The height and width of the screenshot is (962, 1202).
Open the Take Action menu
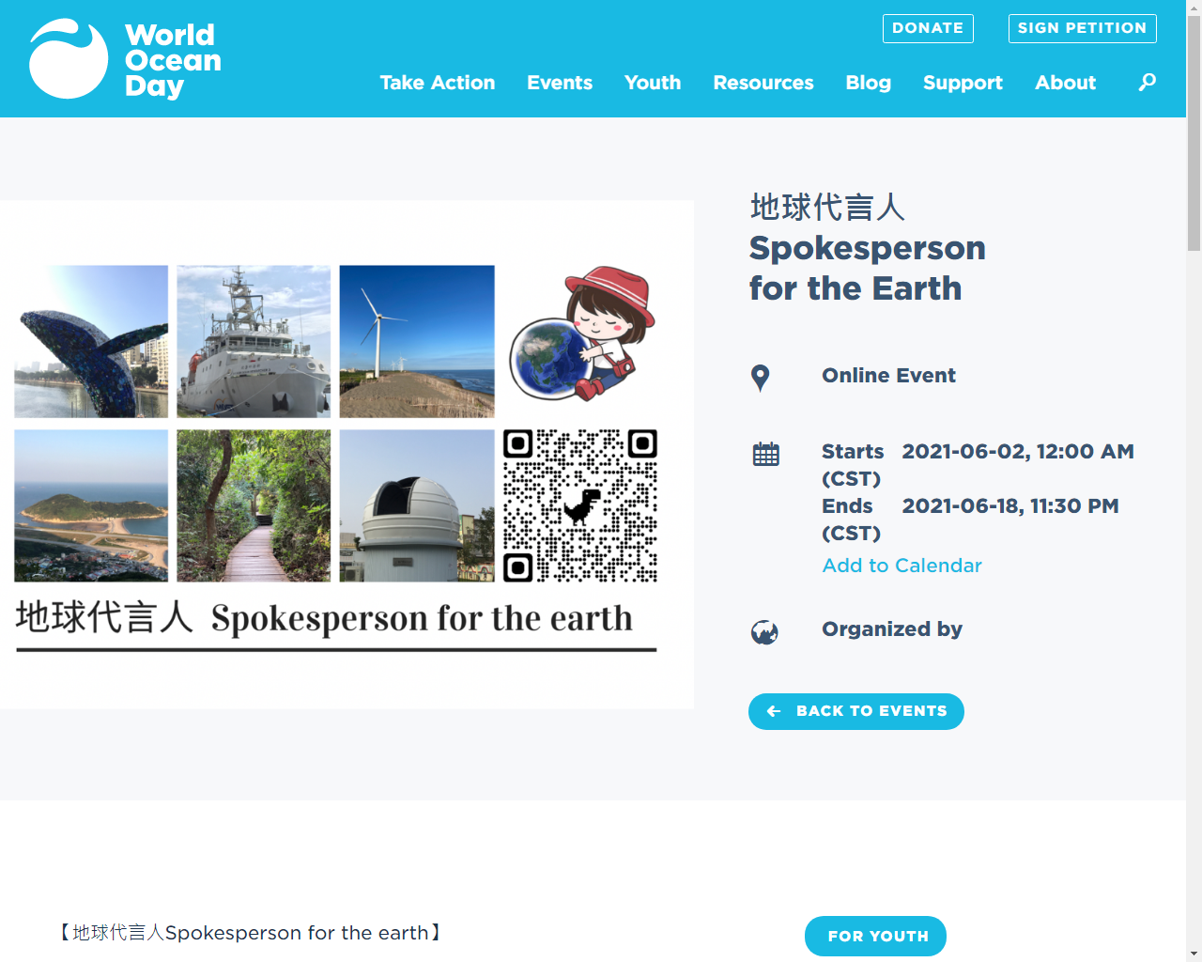click(x=437, y=83)
